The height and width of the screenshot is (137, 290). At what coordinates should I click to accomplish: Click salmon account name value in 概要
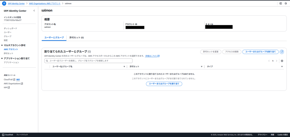pos(48,27)
